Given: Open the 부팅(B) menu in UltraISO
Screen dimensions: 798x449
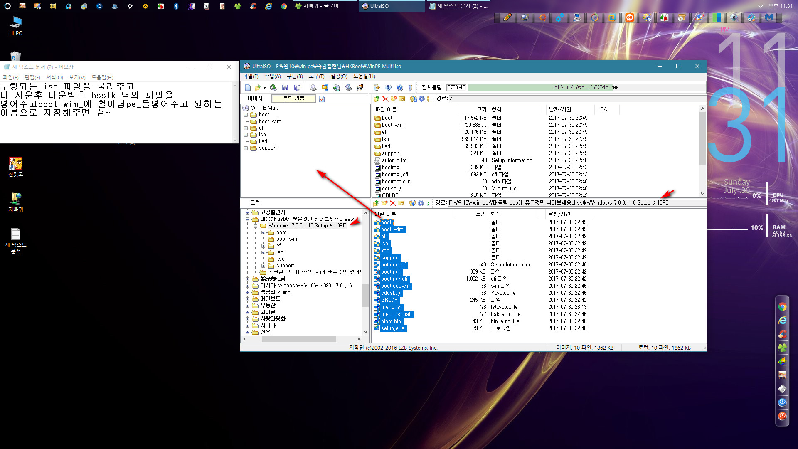Looking at the screenshot, I should tap(295, 76).
